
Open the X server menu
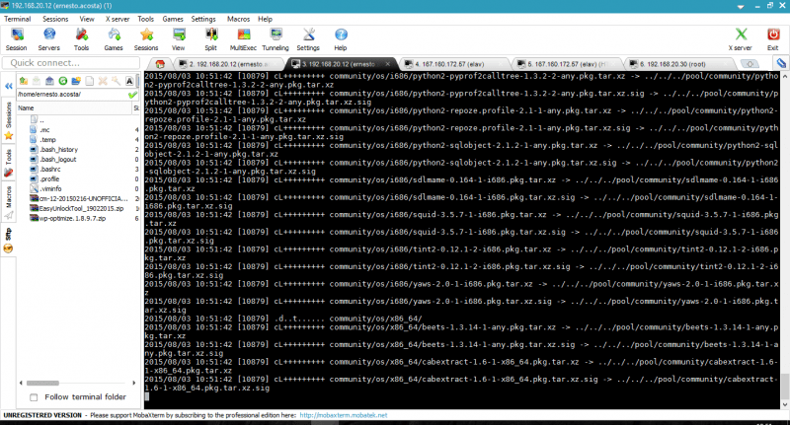click(x=116, y=19)
